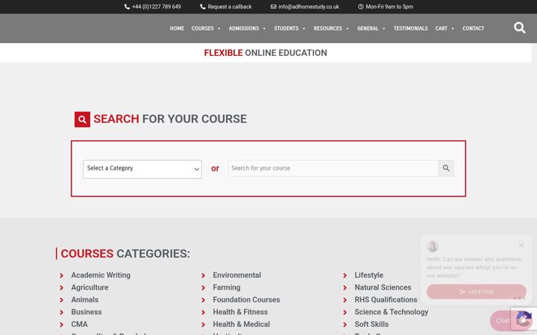
Task: Click the Request a callback link
Action: point(230,7)
